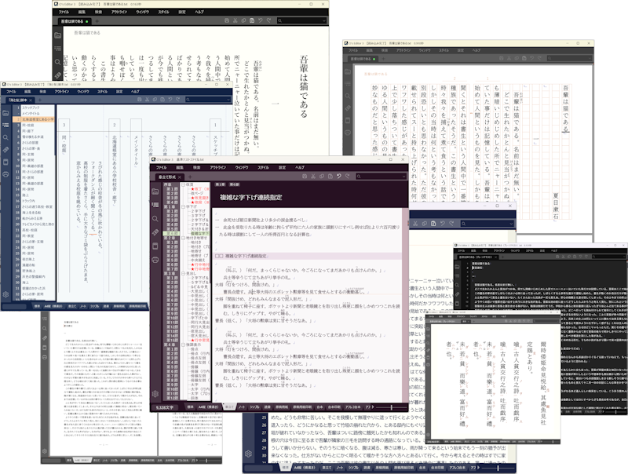Add a new tab with plus in the purple window
Screen dimensions: 628x474
[190, 177]
